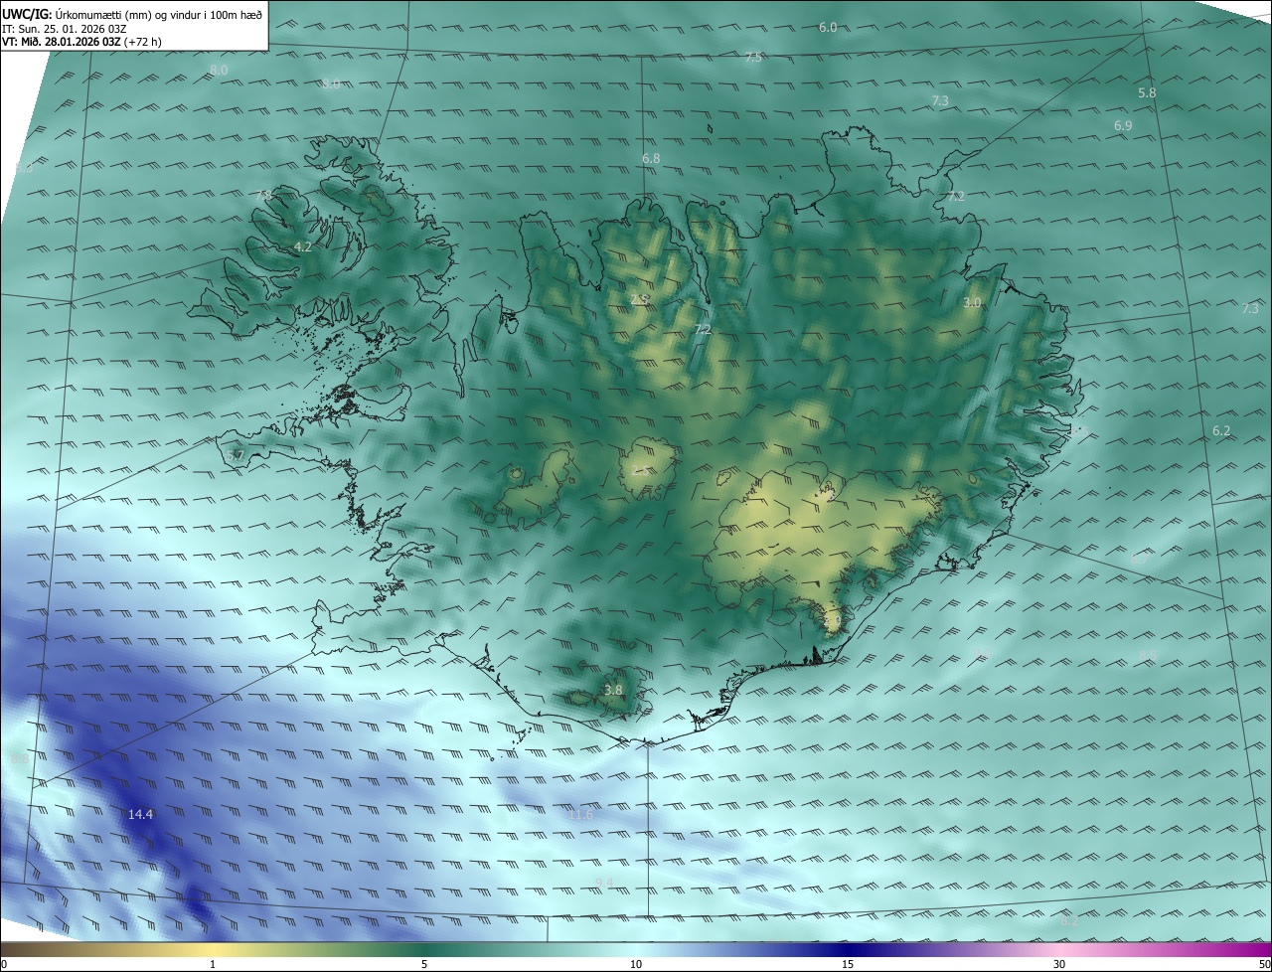Click the 6.9 value on the map

point(1123,126)
